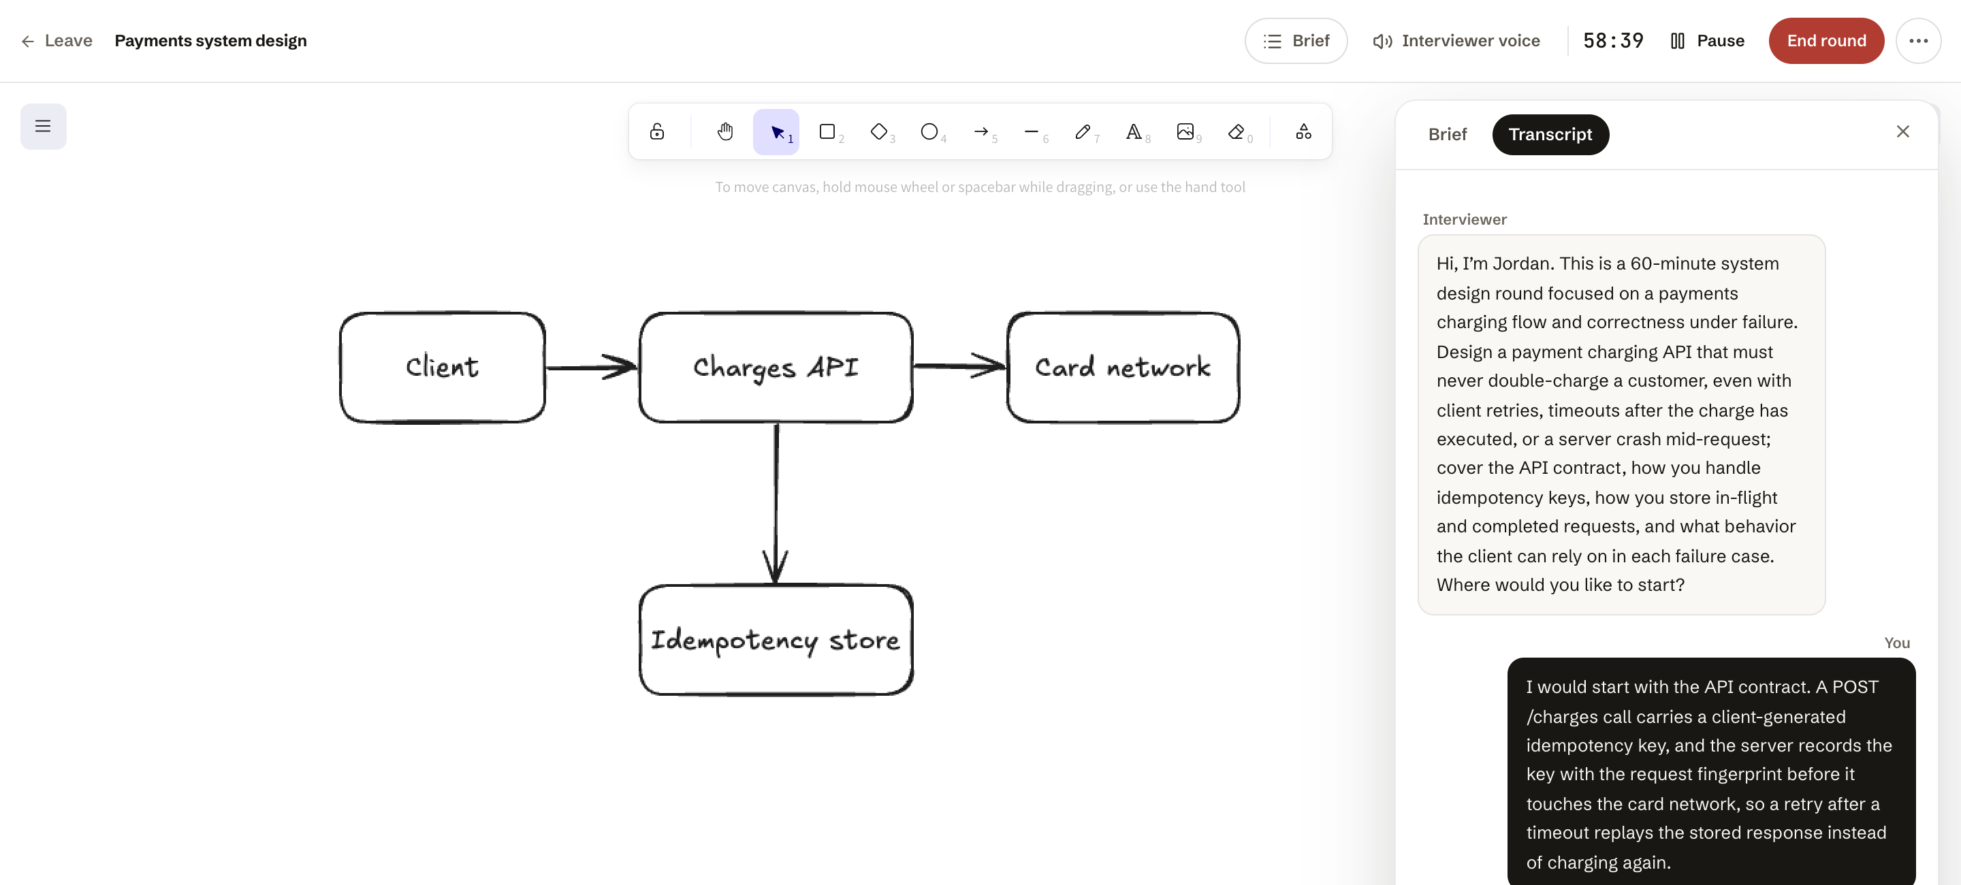Select the Charges API box

click(776, 368)
